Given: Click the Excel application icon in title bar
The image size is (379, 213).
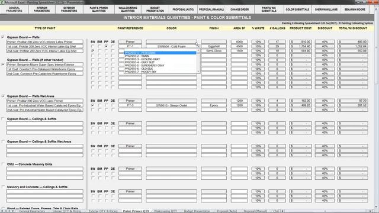Looking at the screenshot, I should pyautogui.click(x=2, y=2).
